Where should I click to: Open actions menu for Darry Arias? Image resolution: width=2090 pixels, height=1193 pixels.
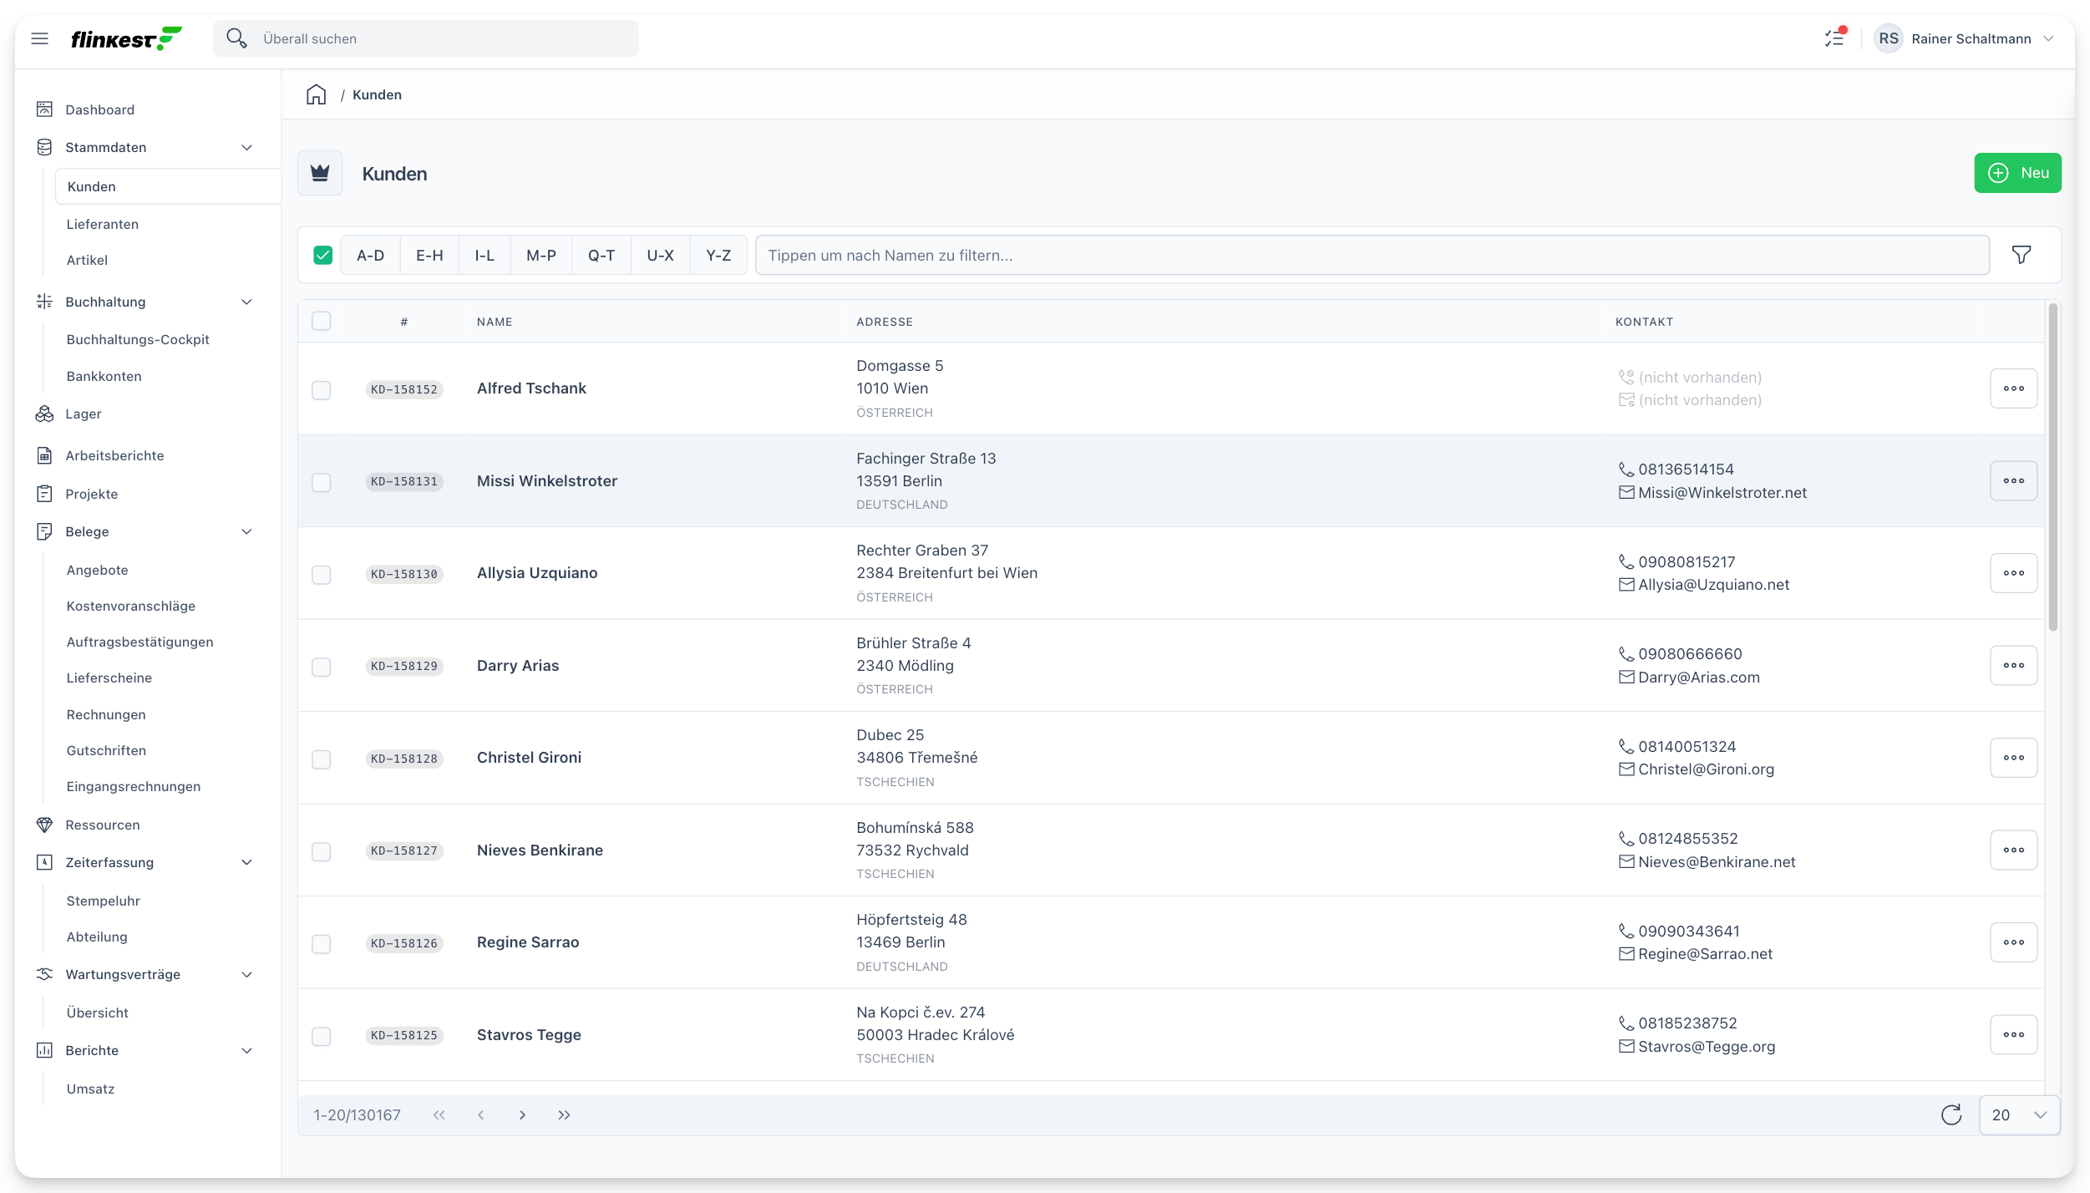coord(2013,665)
